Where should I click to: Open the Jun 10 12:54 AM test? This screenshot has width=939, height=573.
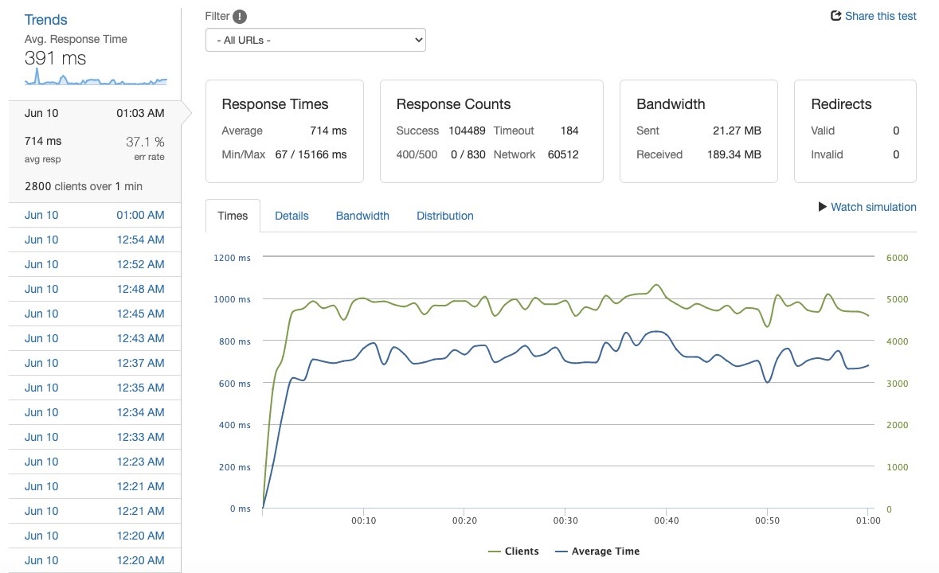pos(95,240)
